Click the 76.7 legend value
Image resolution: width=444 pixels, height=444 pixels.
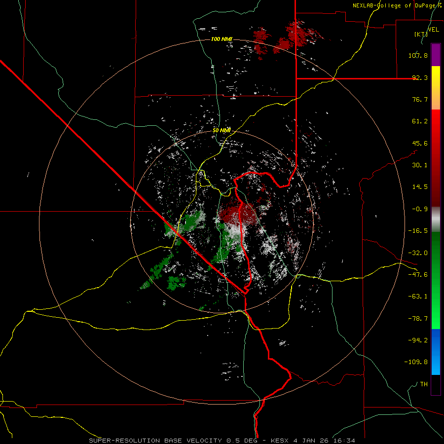pyautogui.click(x=420, y=99)
